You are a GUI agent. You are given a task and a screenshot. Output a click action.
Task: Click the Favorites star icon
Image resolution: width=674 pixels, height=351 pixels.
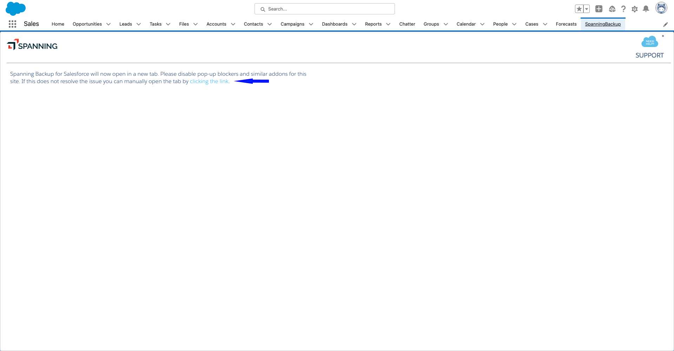point(579,9)
